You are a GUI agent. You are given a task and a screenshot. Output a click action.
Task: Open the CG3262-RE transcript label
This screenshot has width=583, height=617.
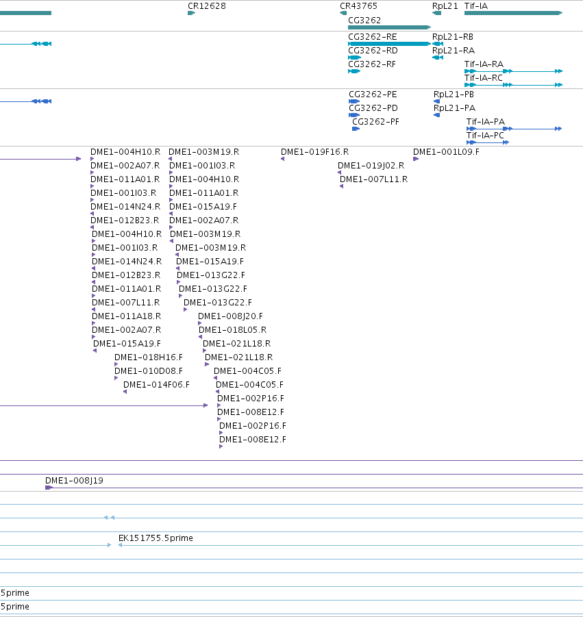coord(373,36)
